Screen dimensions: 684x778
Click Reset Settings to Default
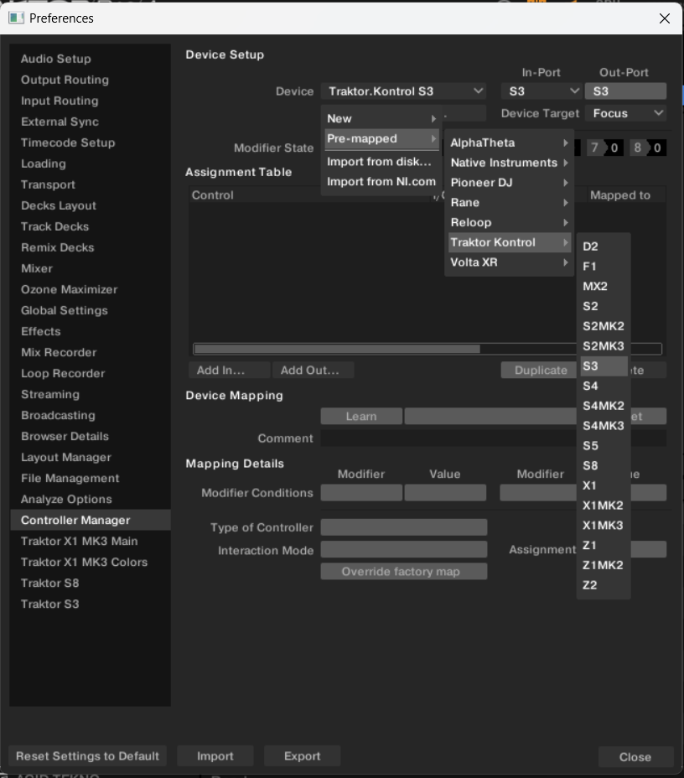tap(87, 756)
